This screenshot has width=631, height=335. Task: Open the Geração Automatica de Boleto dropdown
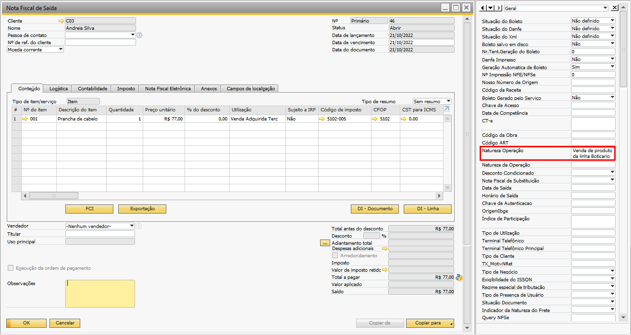click(612, 67)
